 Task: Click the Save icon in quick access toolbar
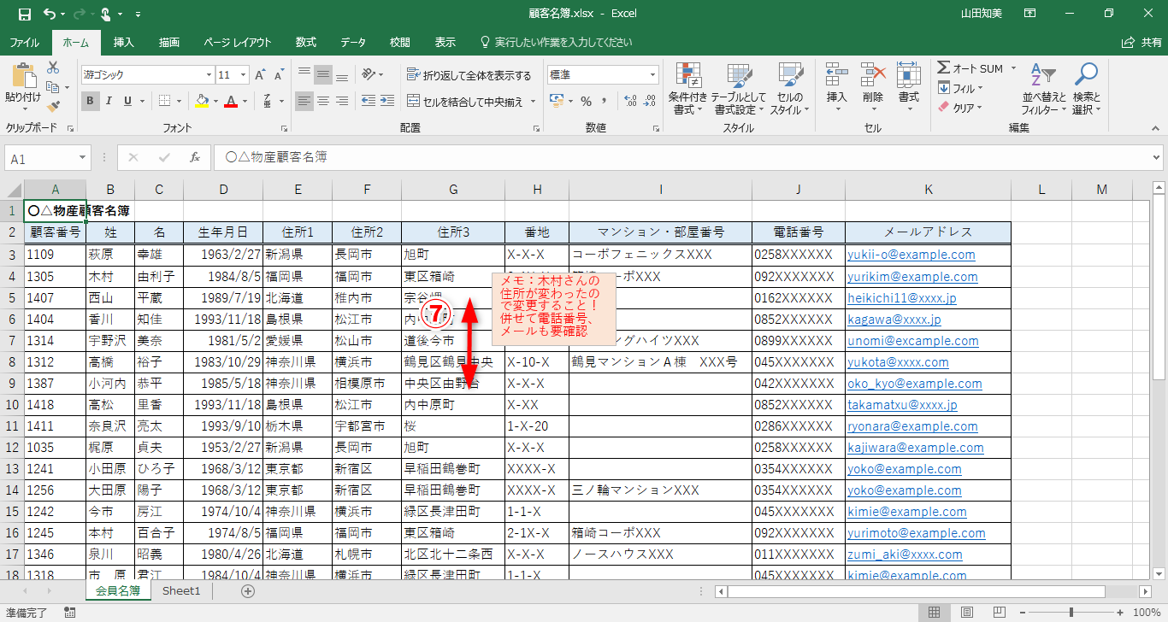(x=24, y=15)
